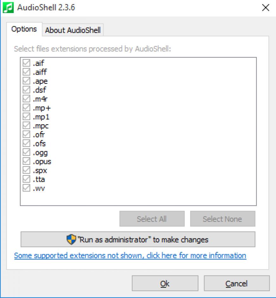Toggle the .tta extension checkbox

pyautogui.click(x=26, y=179)
